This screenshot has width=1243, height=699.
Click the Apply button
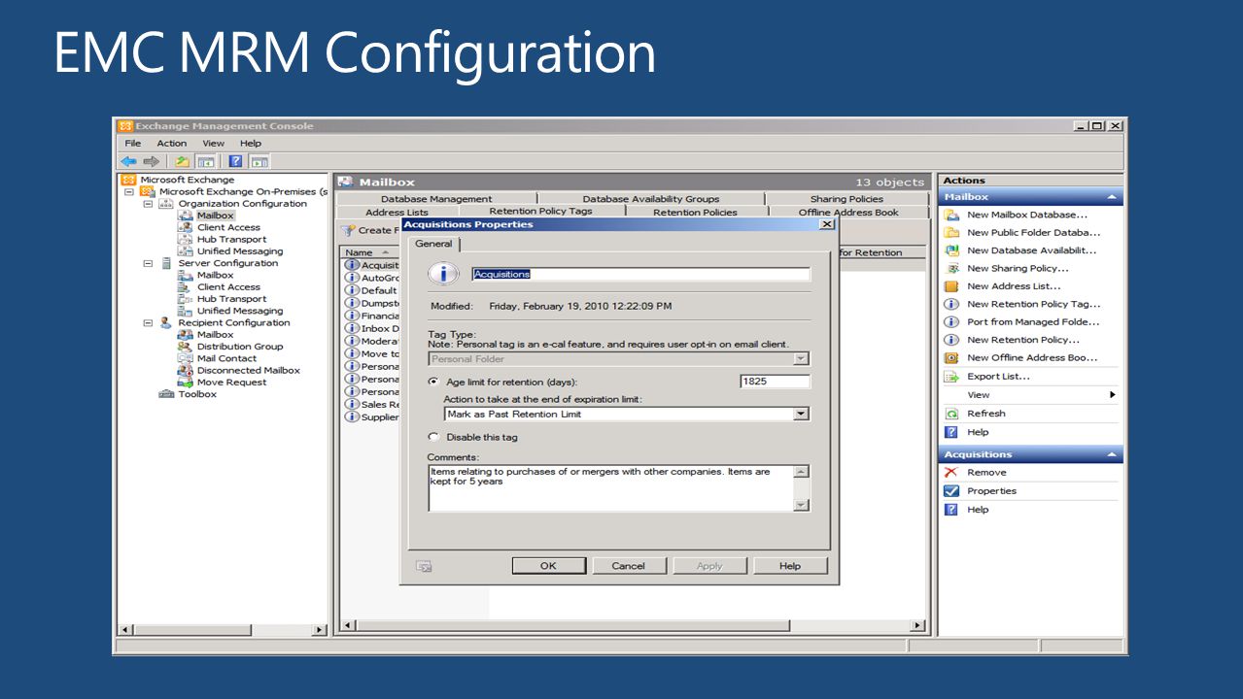pyautogui.click(x=709, y=566)
